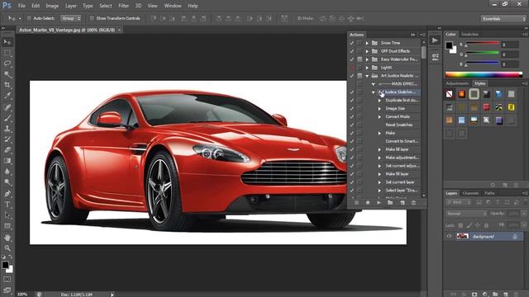The width and height of the screenshot is (529, 297).
Task: Toggle dialog box for Easy Watercolor set
Action: [360, 59]
